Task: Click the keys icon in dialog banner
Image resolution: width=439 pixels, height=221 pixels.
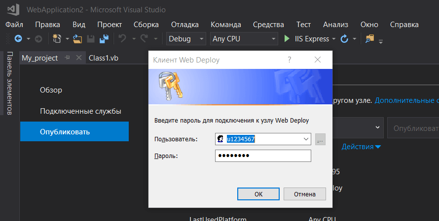Action: click(171, 86)
